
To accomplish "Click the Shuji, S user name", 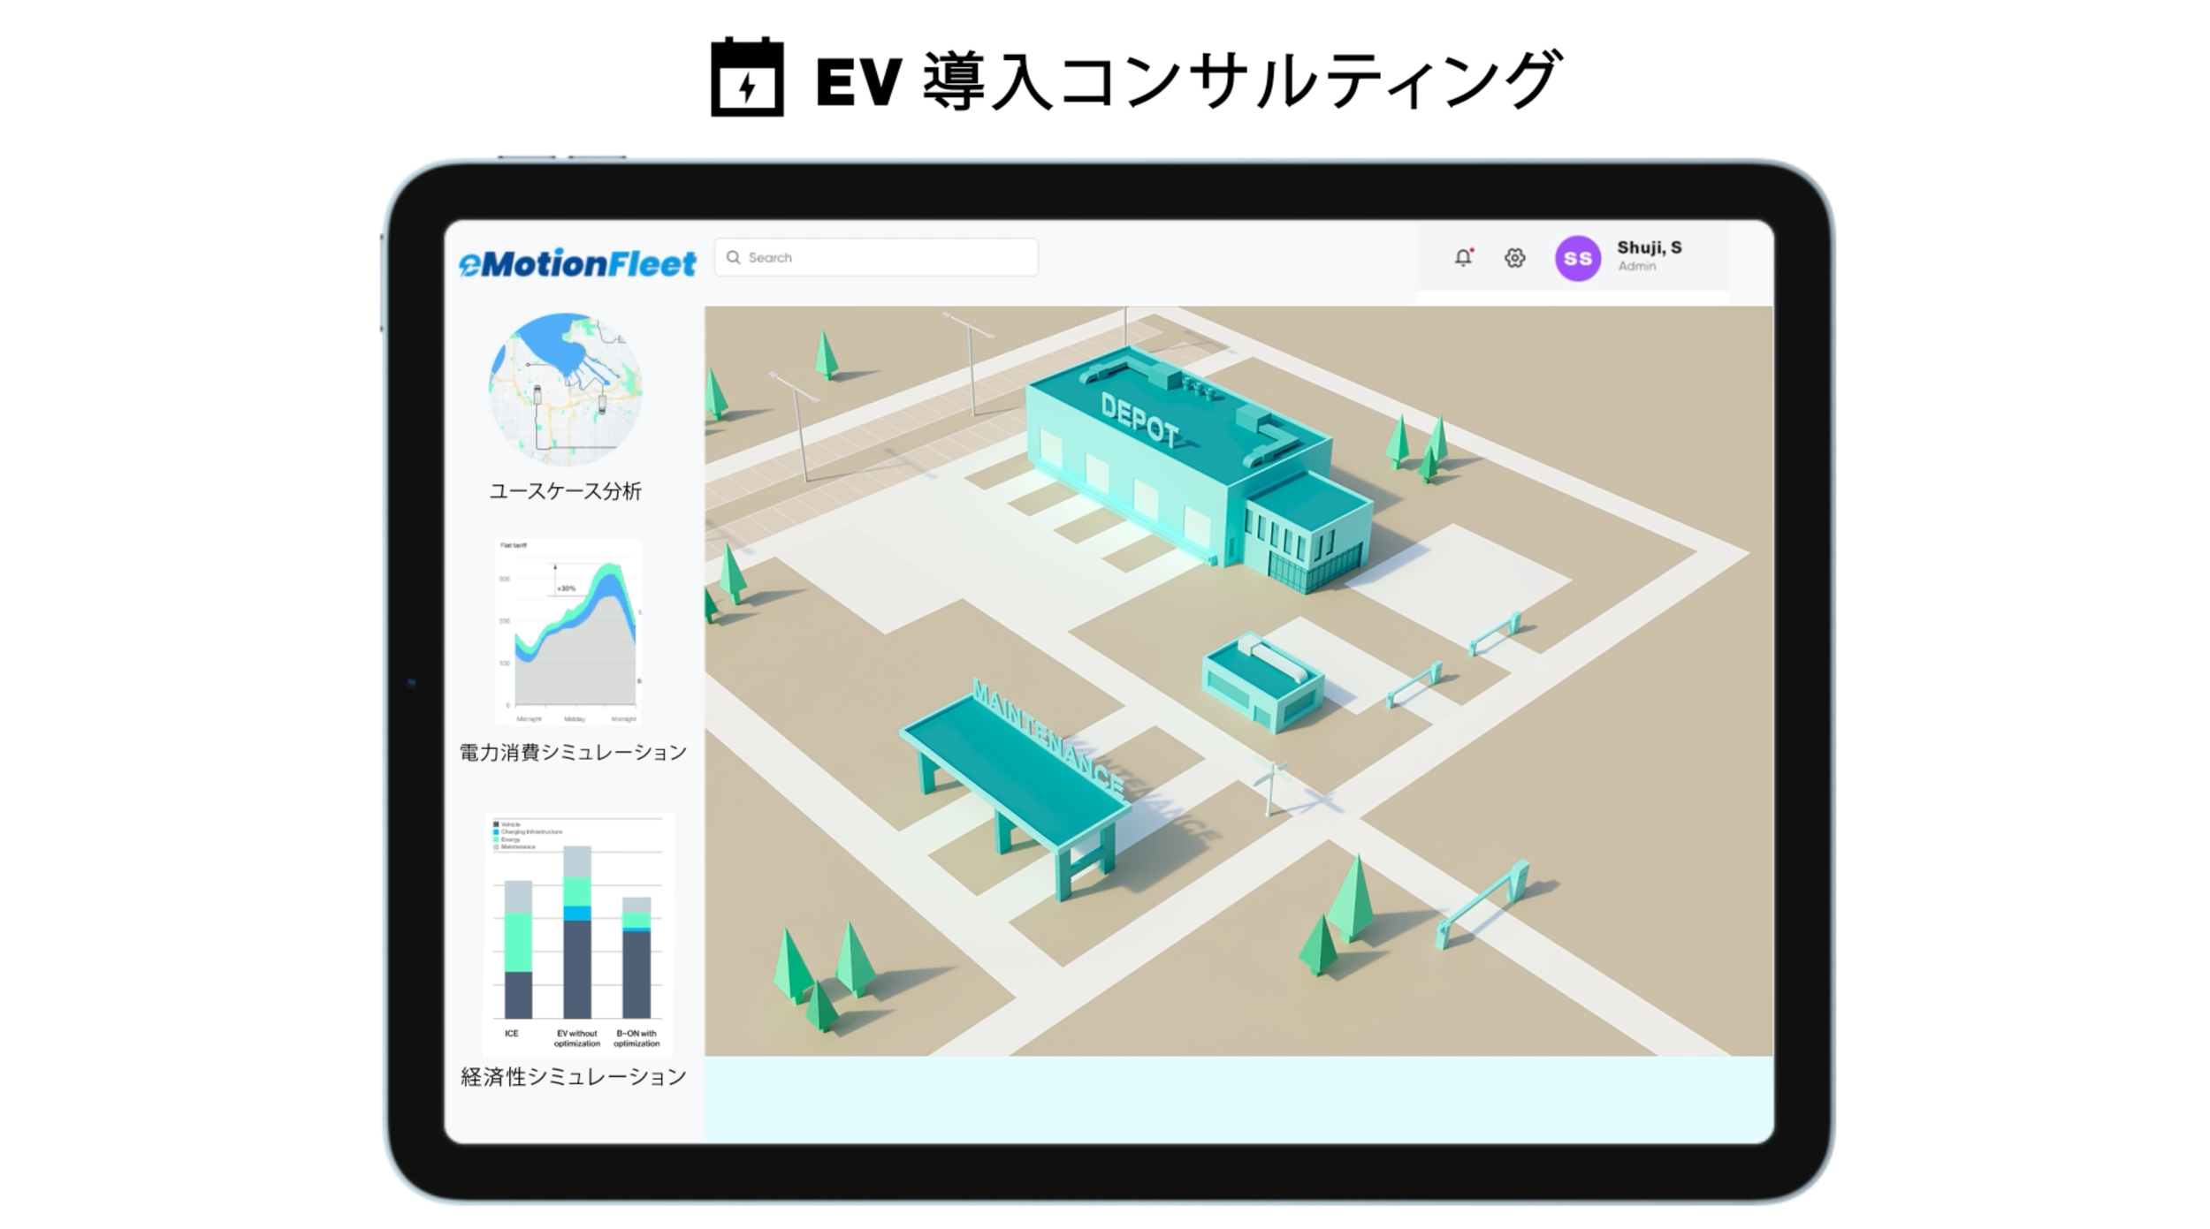I will click(1649, 247).
